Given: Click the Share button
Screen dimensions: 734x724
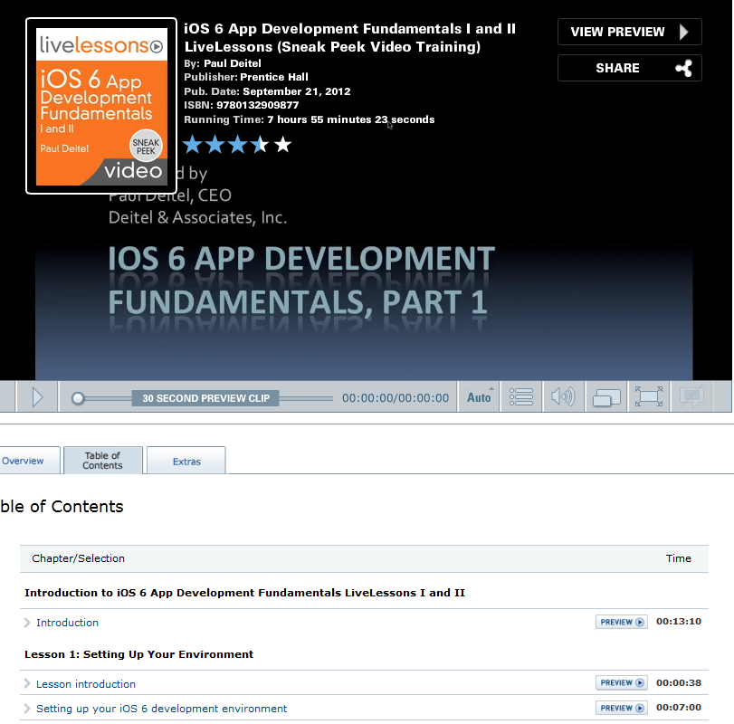Looking at the screenshot, I should coord(630,68).
